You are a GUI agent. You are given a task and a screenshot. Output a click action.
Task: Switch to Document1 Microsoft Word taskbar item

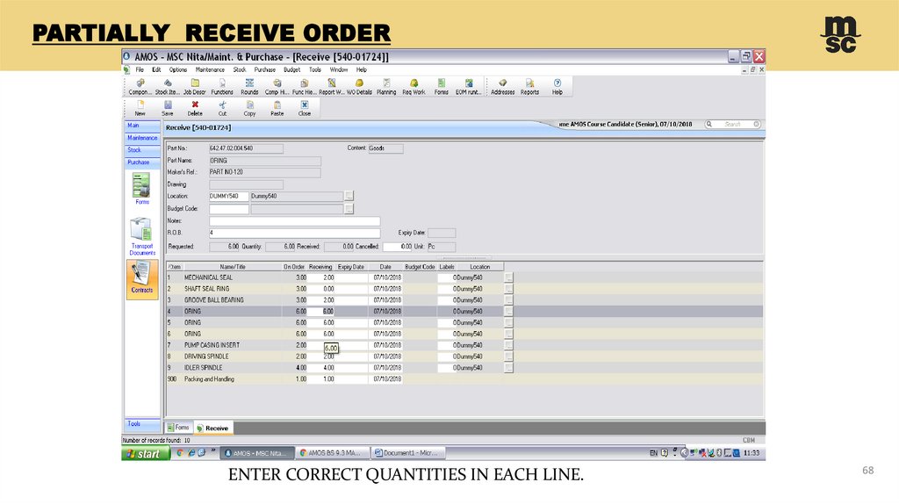click(408, 453)
